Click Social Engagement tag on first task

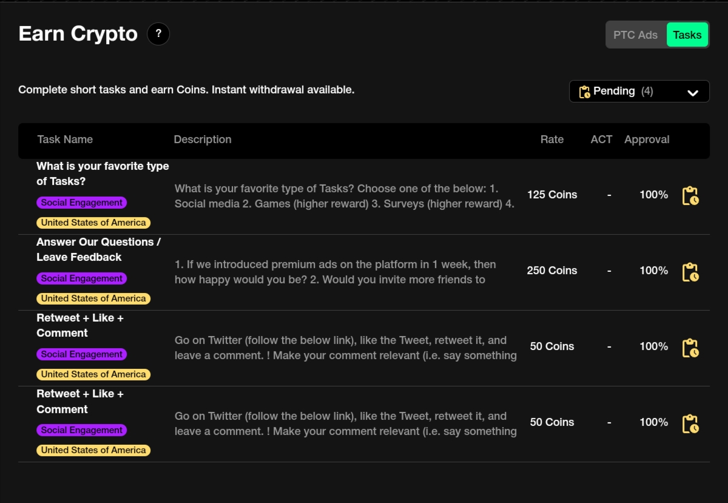pos(81,203)
